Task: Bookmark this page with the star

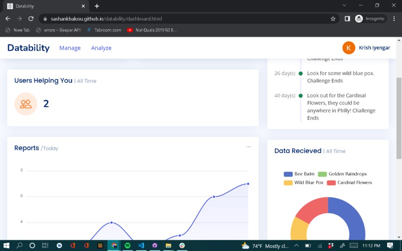Action: (333, 19)
